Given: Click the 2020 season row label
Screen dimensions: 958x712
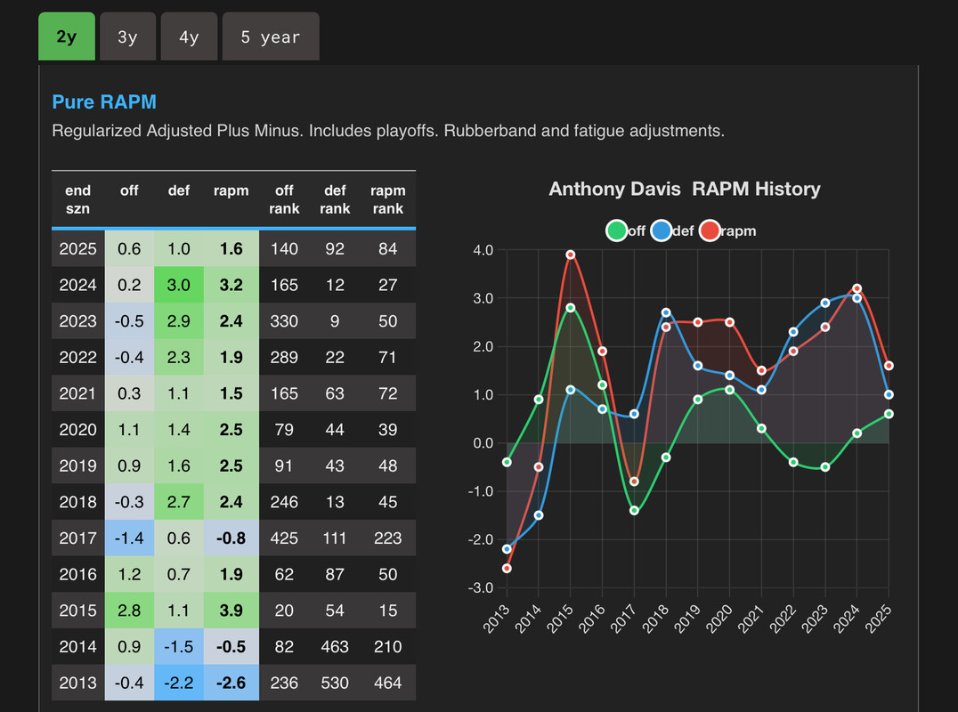Looking at the screenshot, I should coord(77,429).
